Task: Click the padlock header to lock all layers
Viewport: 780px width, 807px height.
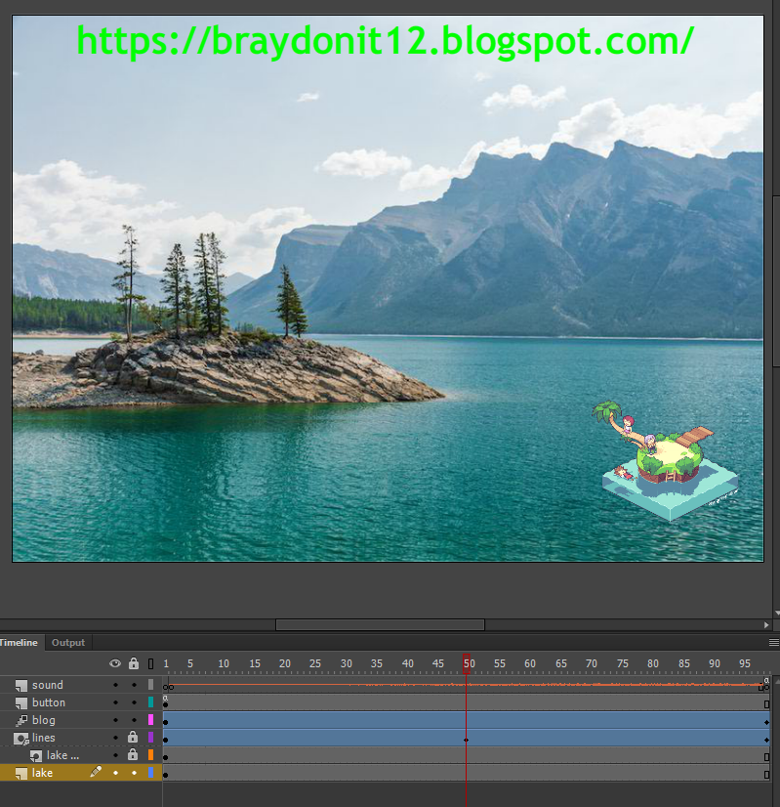Action: tap(134, 662)
